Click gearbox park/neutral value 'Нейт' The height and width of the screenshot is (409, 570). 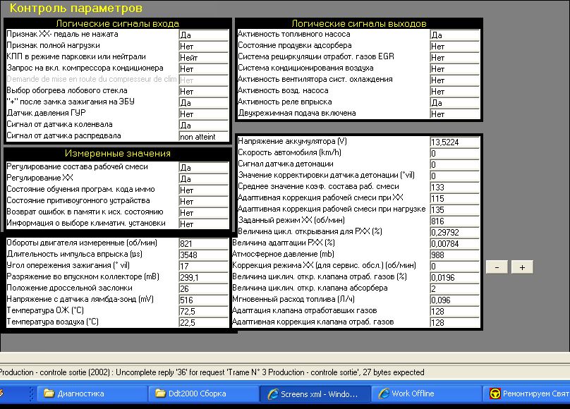[204, 57]
